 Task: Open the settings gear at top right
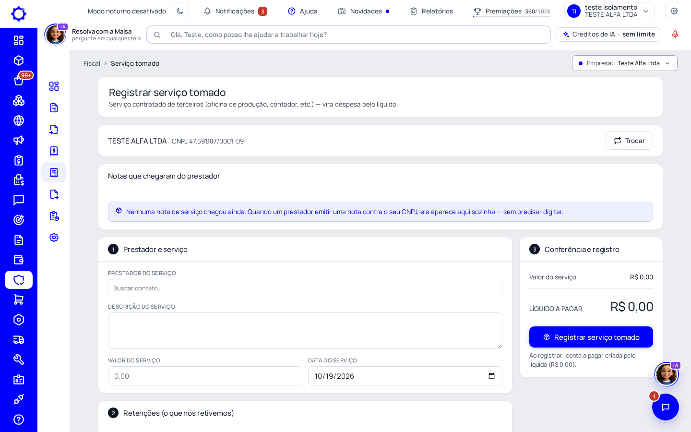click(674, 11)
